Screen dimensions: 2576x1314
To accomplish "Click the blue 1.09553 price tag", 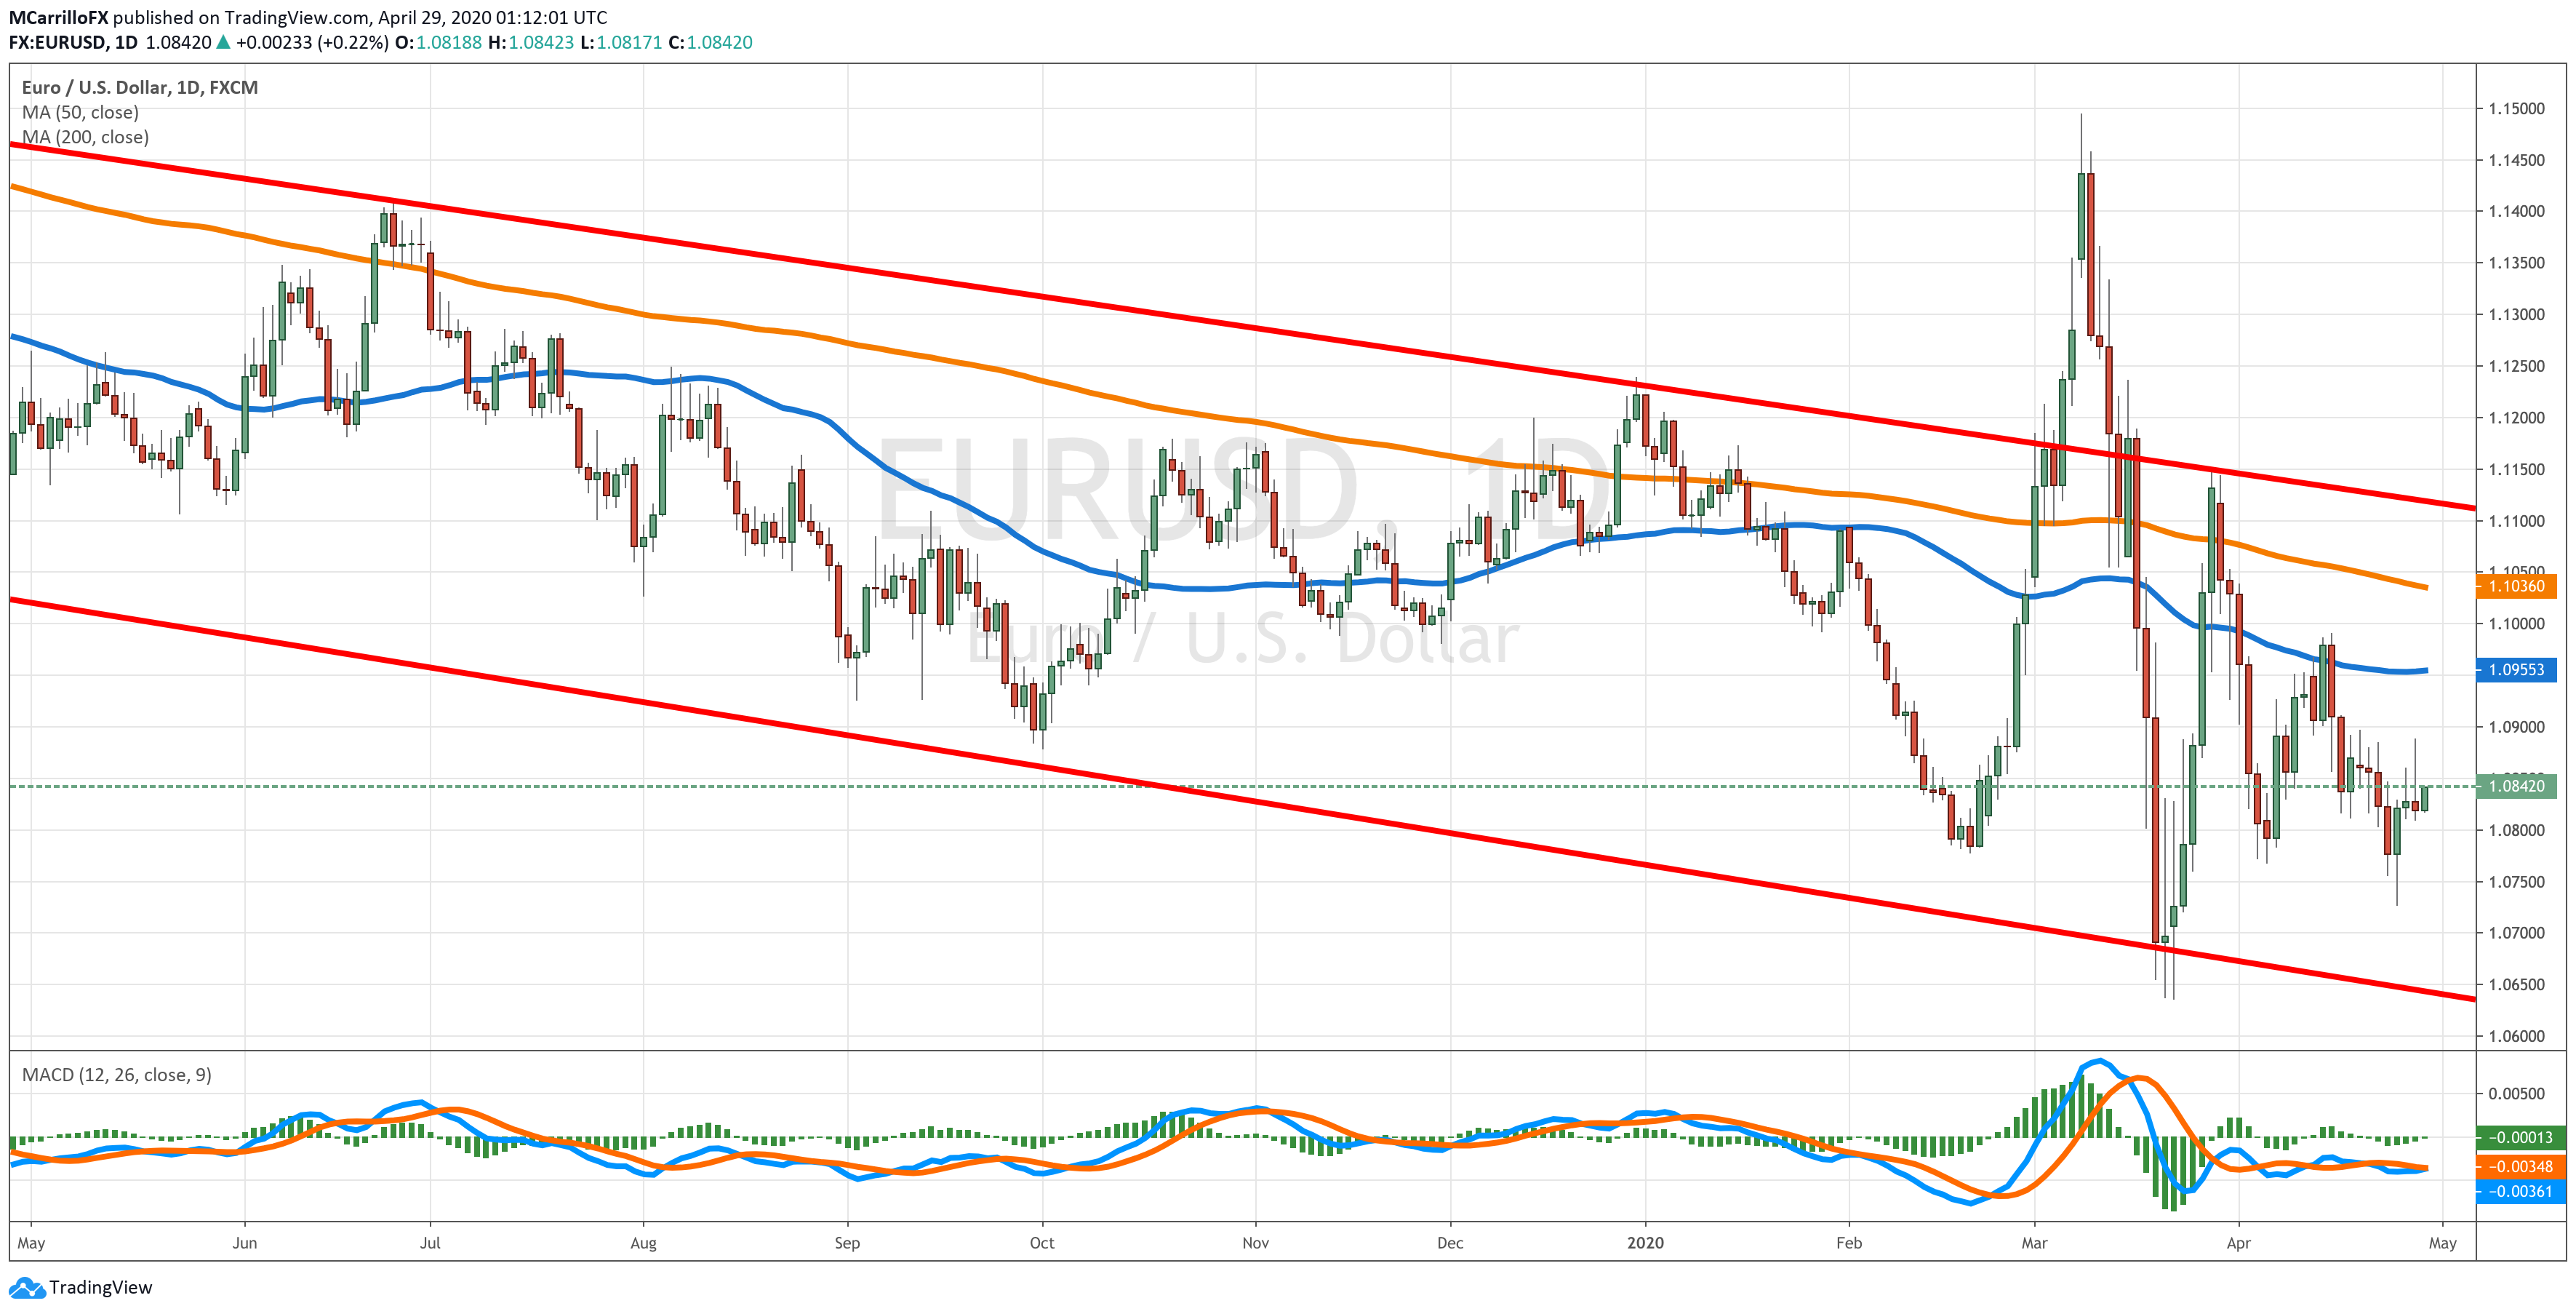I will coord(2516,669).
